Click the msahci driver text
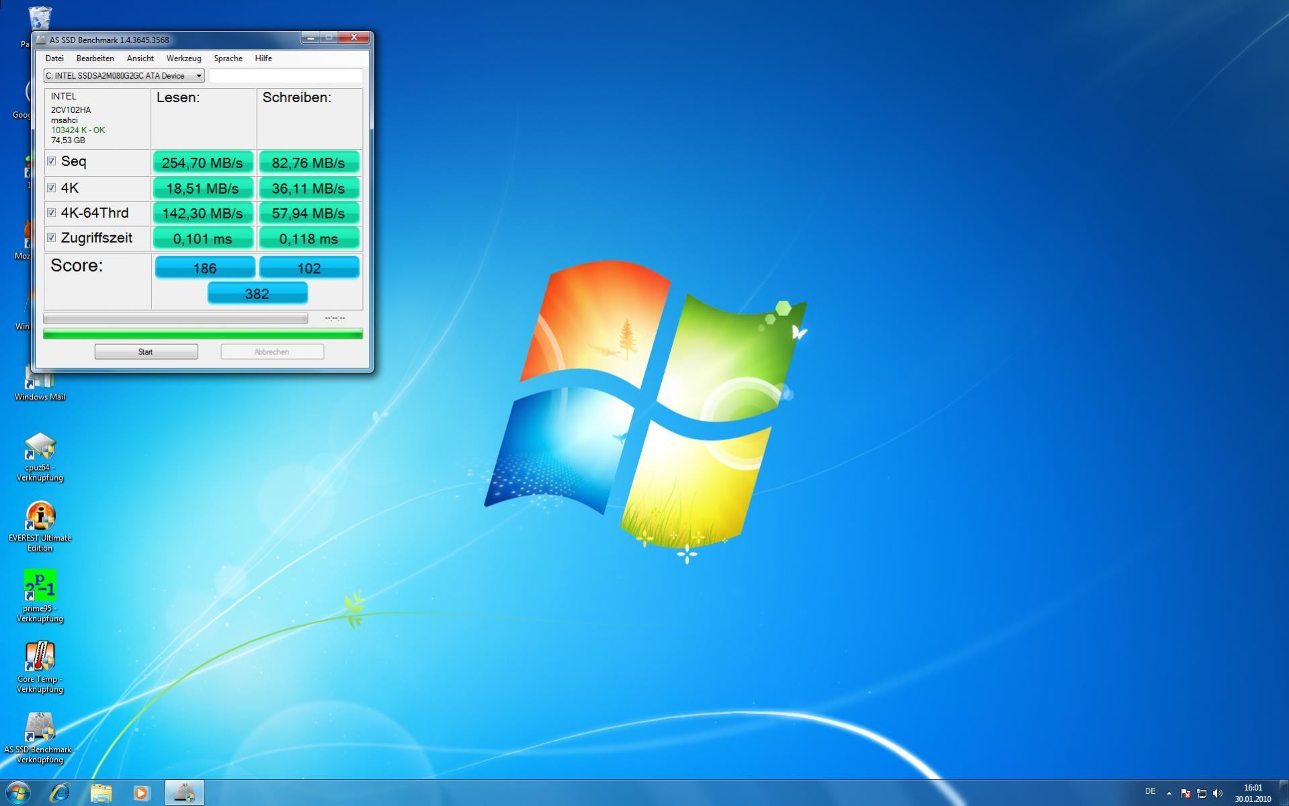This screenshot has height=806, width=1289. coord(65,120)
